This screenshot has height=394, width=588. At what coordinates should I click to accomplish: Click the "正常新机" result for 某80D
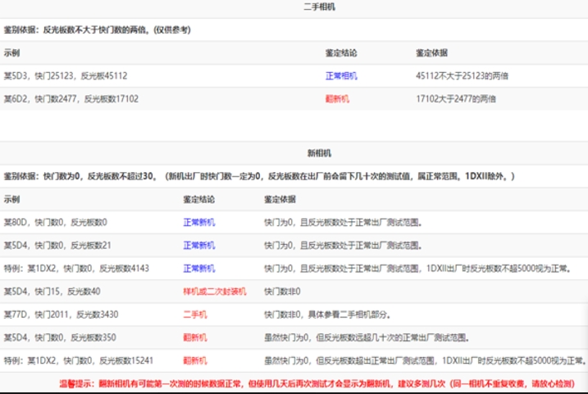[199, 222]
